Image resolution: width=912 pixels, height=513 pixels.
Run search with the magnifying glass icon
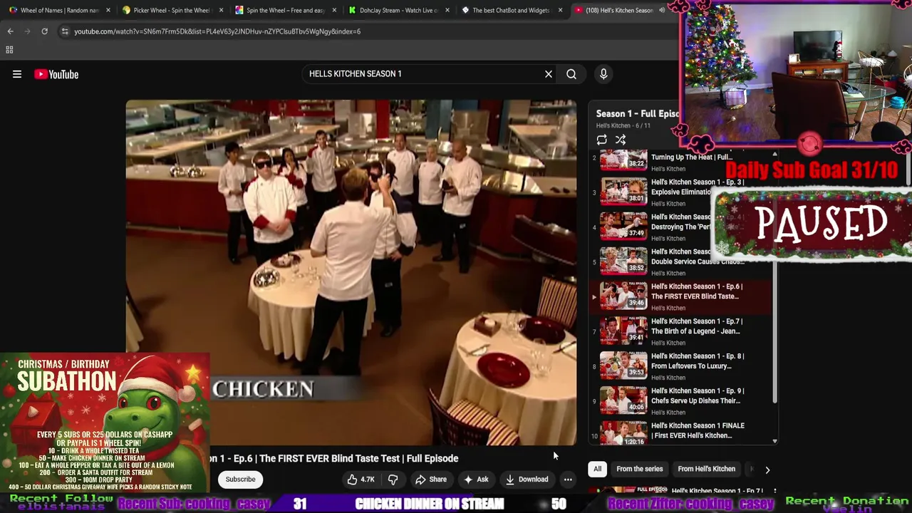(571, 74)
